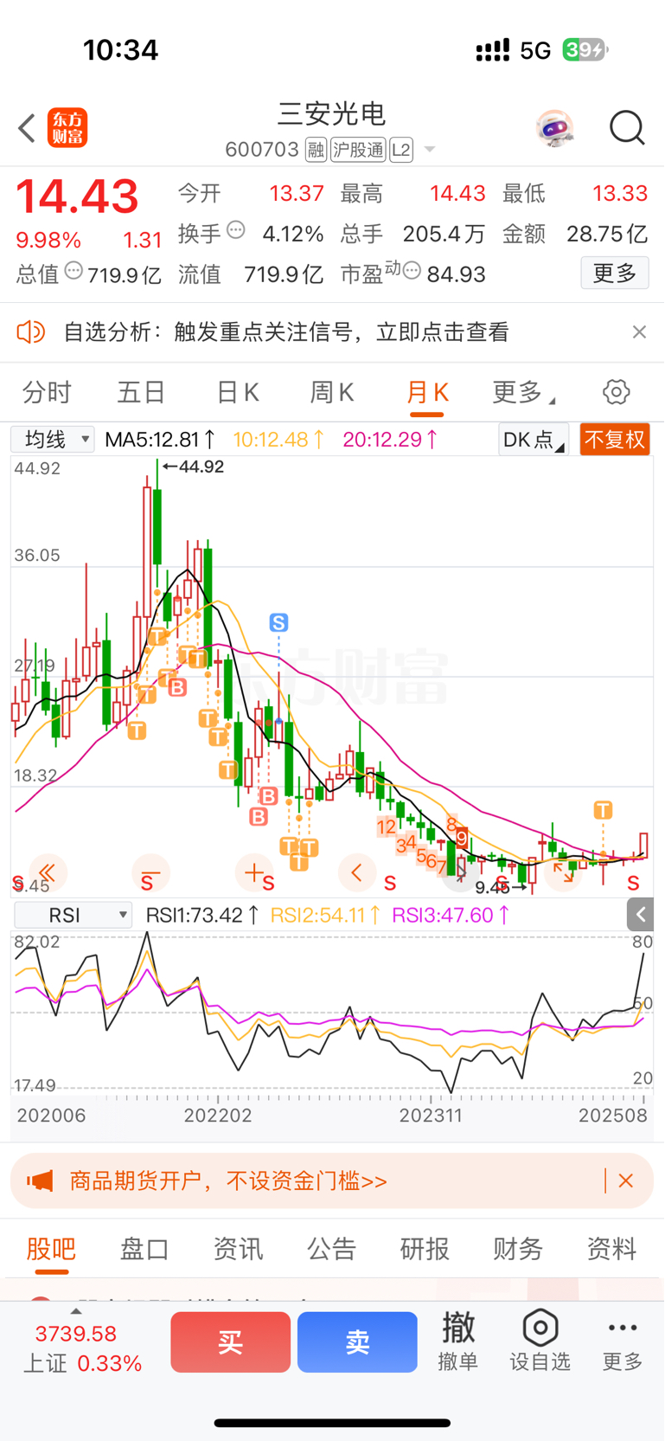Open bottom bar 更多 three dots
The height and width of the screenshot is (1441, 665).
pyautogui.click(x=623, y=1341)
